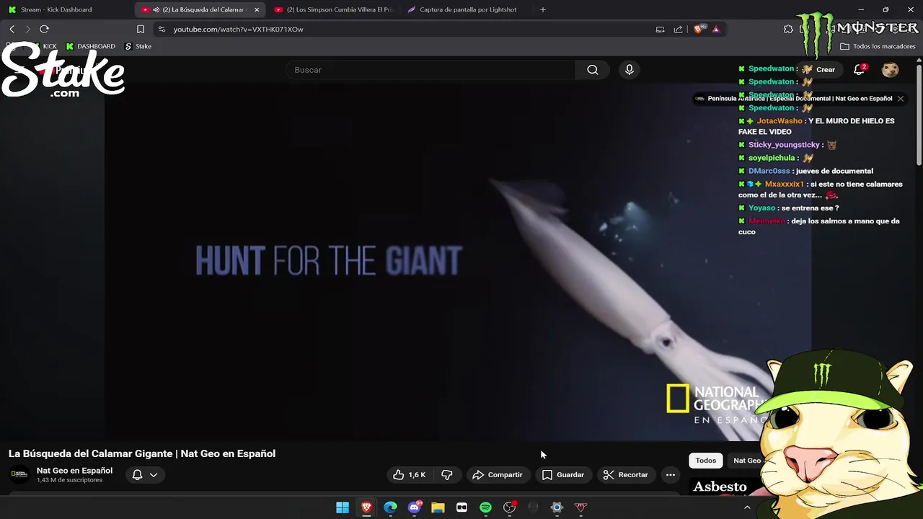Click the video title La Búsqueda del Calamar Gigante
This screenshot has height=519, width=923.
(142, 453)
